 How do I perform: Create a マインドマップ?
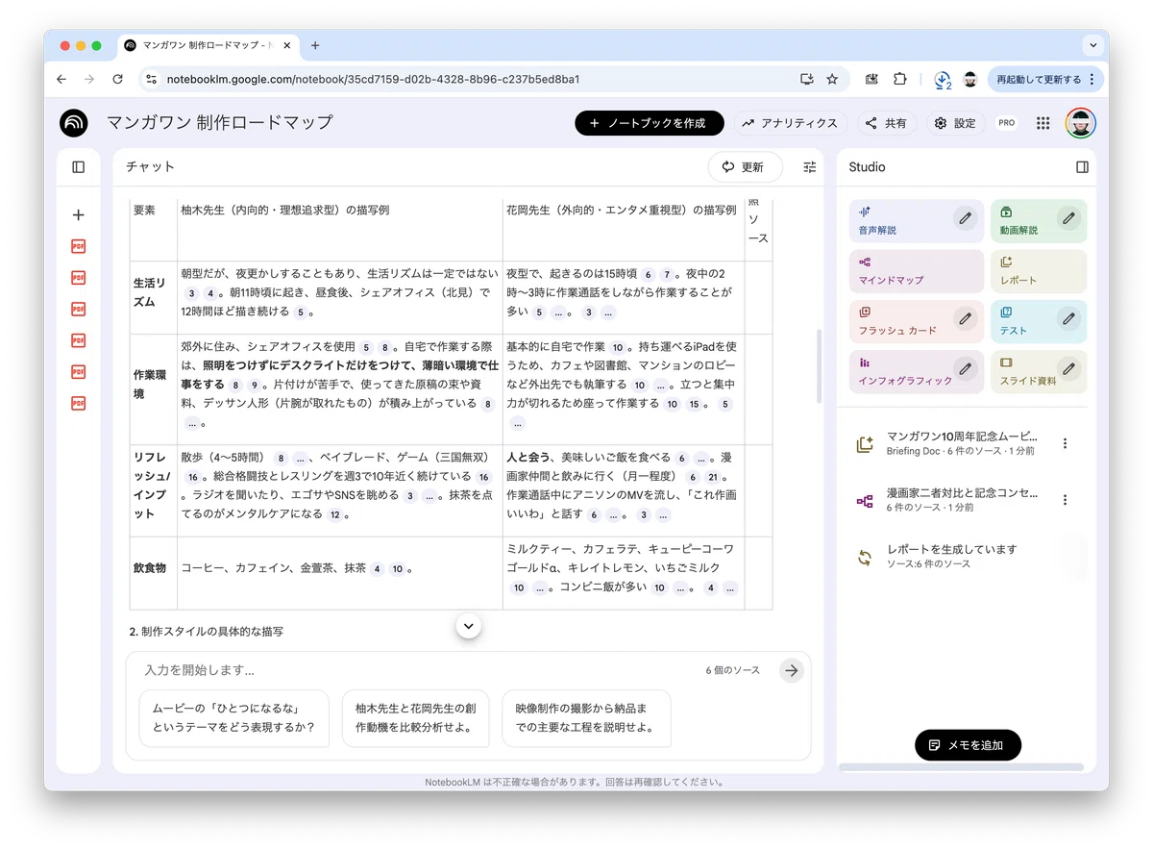click(917, 270)
